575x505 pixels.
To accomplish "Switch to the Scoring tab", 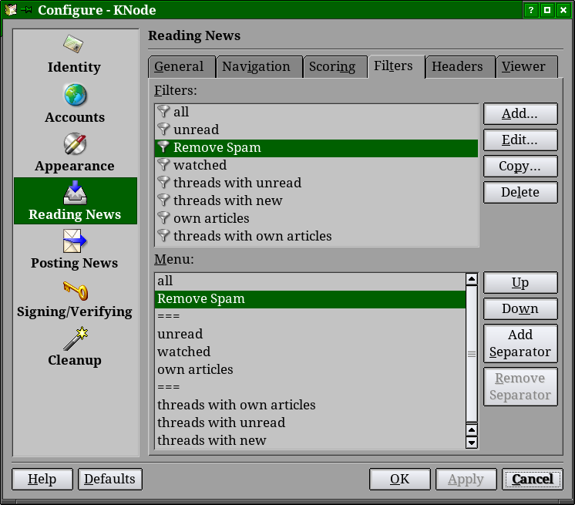I will coord(335,67).
